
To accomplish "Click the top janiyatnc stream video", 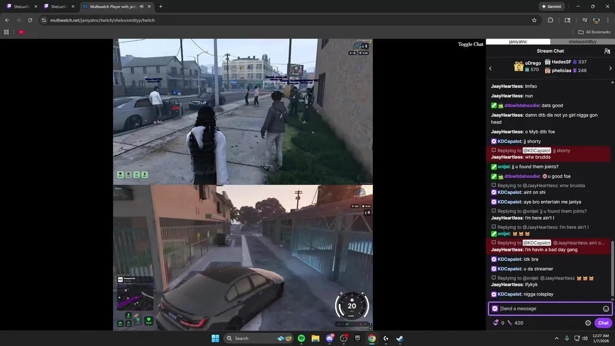I will tap(243, 111).
